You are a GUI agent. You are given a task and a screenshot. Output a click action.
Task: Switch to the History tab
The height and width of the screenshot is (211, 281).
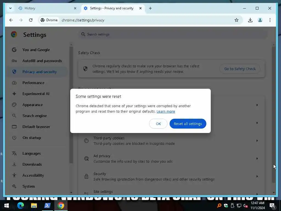[x=47, y=8]
